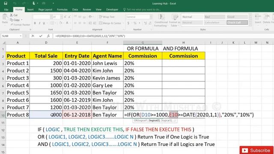Viewport: 274px width, 154px height.
Task: Cancel the formula with the X button
Action: 33,36
